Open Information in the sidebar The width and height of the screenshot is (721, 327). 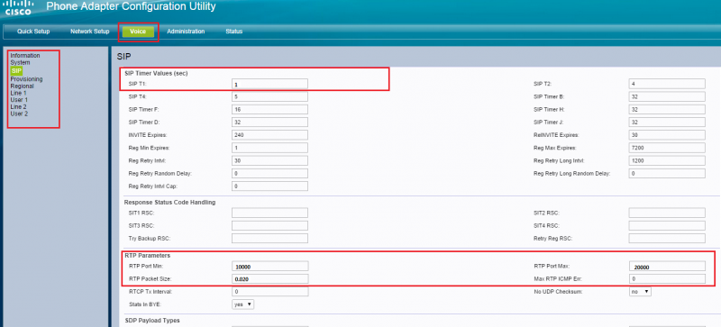click(25, 56)
